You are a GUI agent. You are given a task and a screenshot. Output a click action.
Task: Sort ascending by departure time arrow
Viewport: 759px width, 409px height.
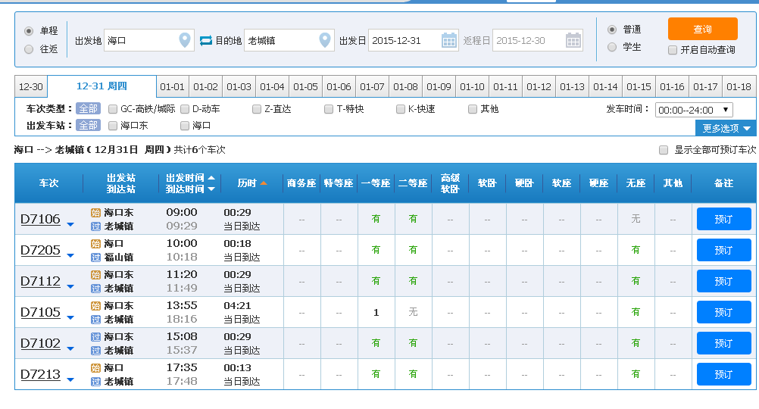(211, 178)
